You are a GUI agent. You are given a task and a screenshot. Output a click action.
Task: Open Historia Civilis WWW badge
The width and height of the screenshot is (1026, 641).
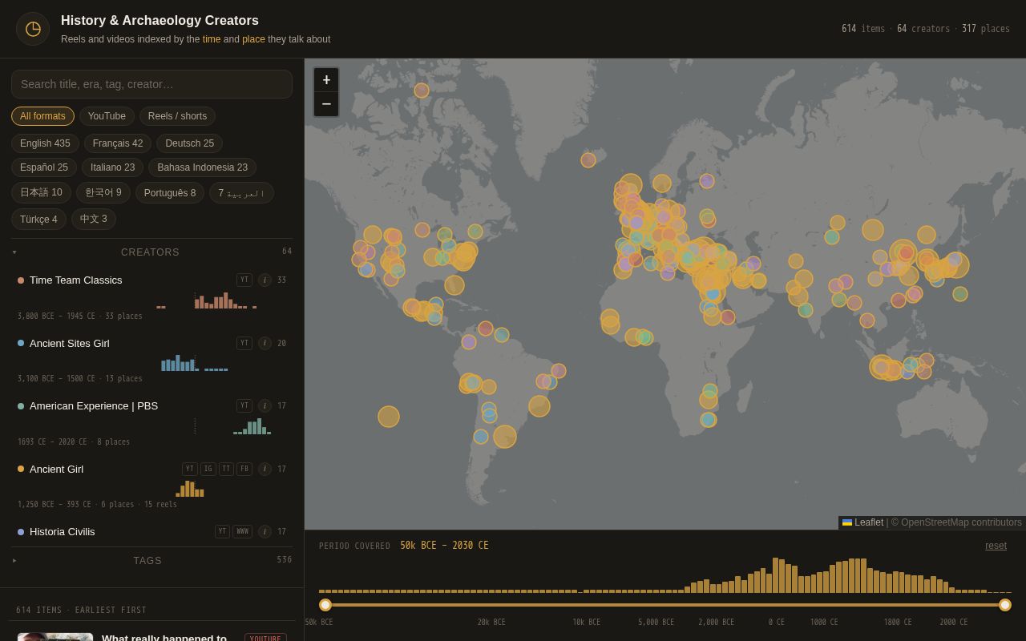coord(242,532)
